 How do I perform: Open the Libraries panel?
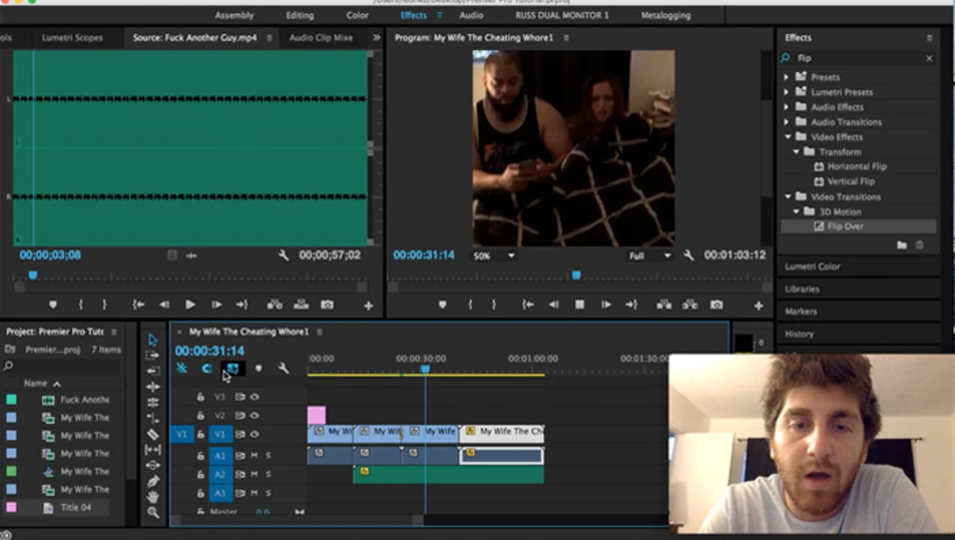click(x=802, y=289)
